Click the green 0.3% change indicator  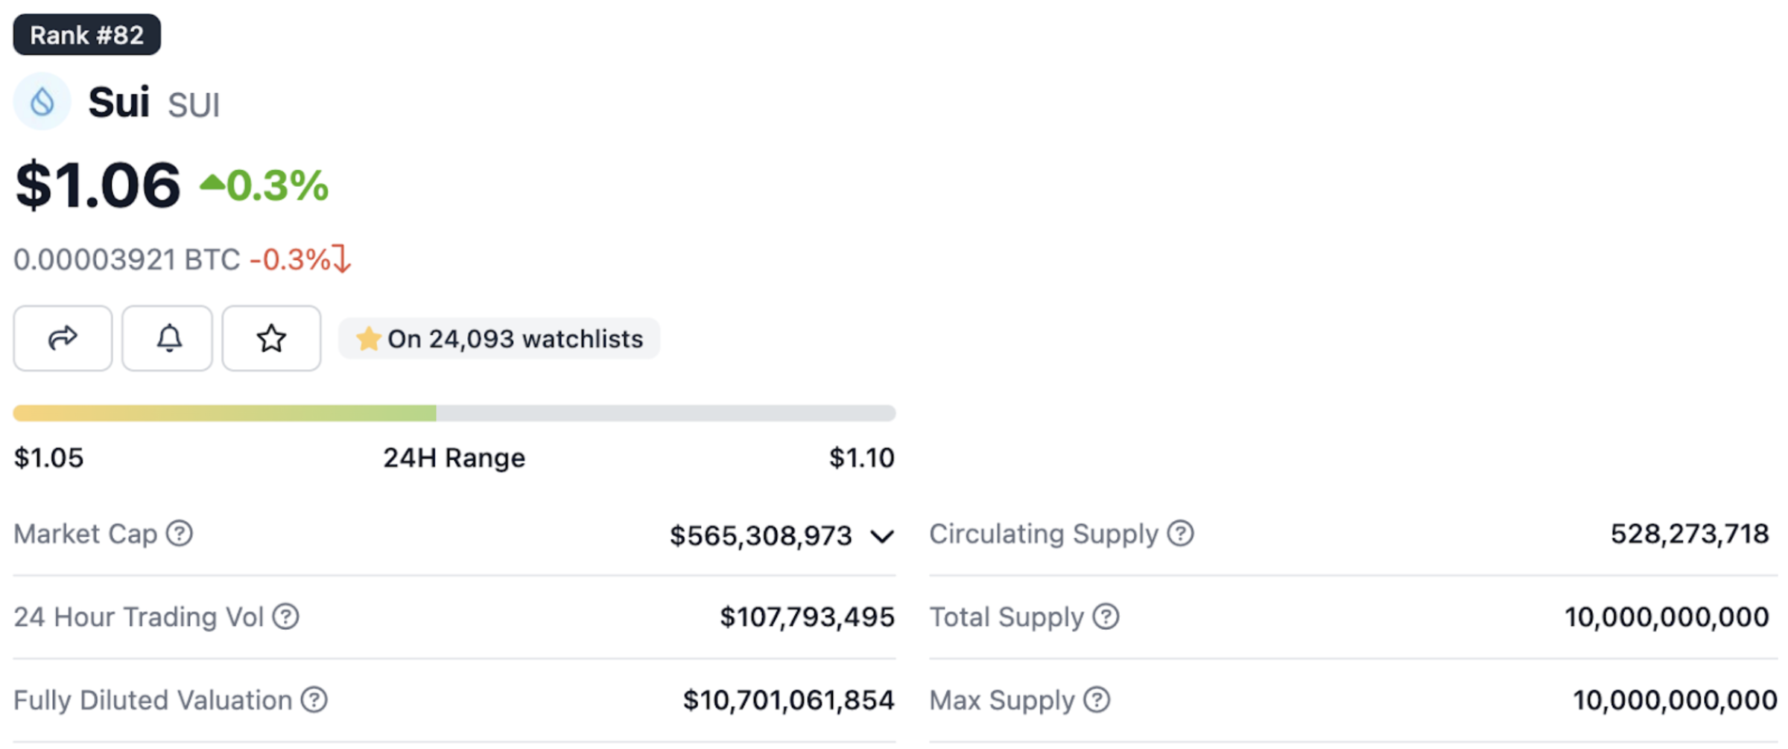pyautogui.click(x=264, y=185)
